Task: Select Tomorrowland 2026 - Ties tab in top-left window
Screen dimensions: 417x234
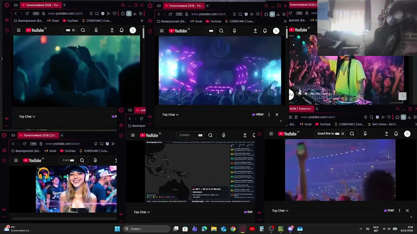Action: tap(40, 5)
